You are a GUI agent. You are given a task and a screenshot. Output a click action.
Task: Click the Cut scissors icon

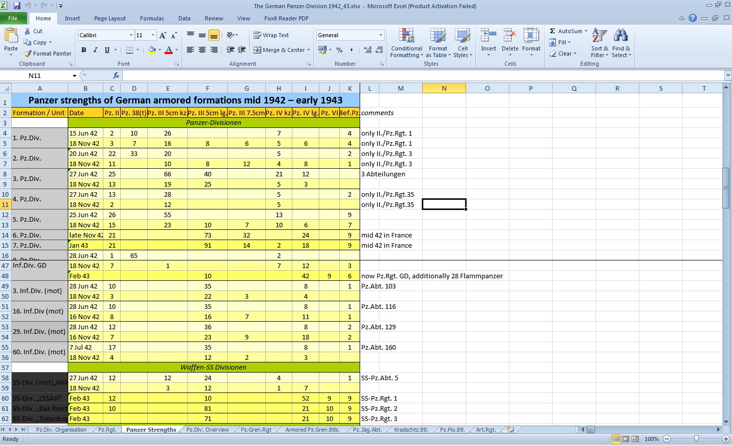tap(28, 31)
